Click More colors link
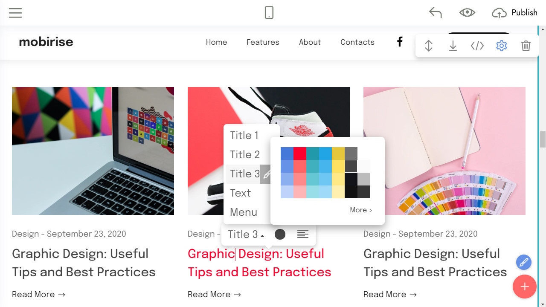 point(361,210)
